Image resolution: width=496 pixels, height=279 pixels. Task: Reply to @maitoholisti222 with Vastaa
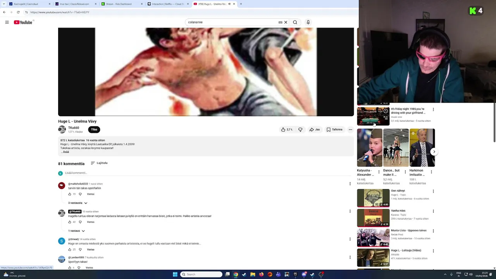click(91, 194)
